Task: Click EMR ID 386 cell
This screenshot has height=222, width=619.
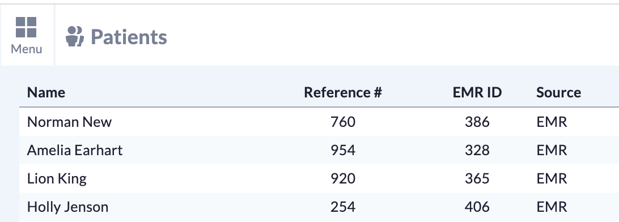Action: 477,122
